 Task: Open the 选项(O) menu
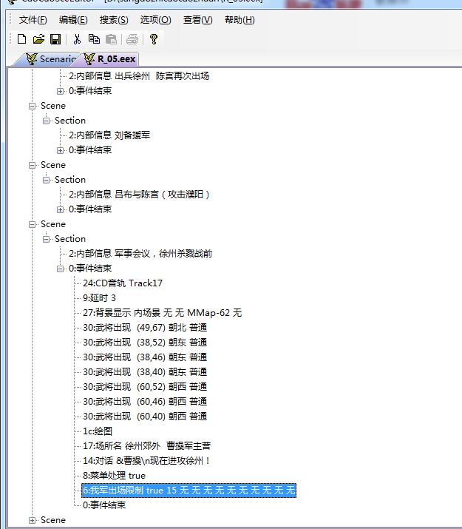click(x=156, y=20)
